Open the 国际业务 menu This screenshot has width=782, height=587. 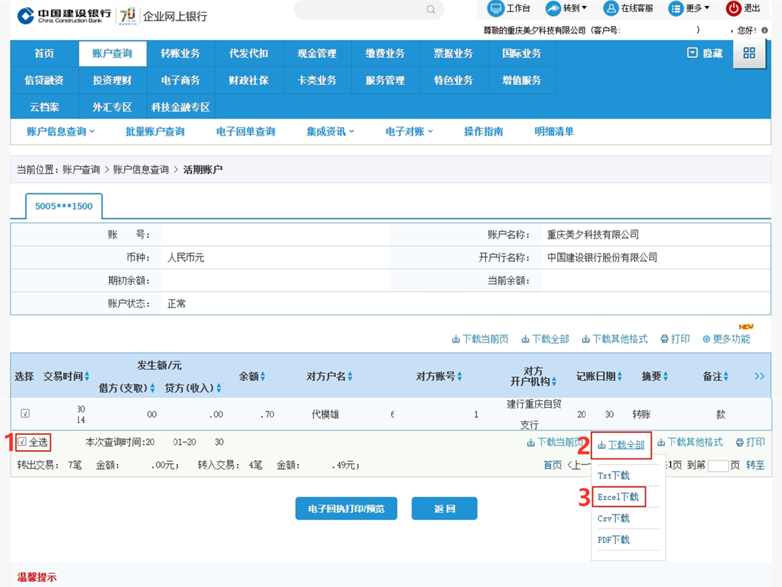(522, 53)
